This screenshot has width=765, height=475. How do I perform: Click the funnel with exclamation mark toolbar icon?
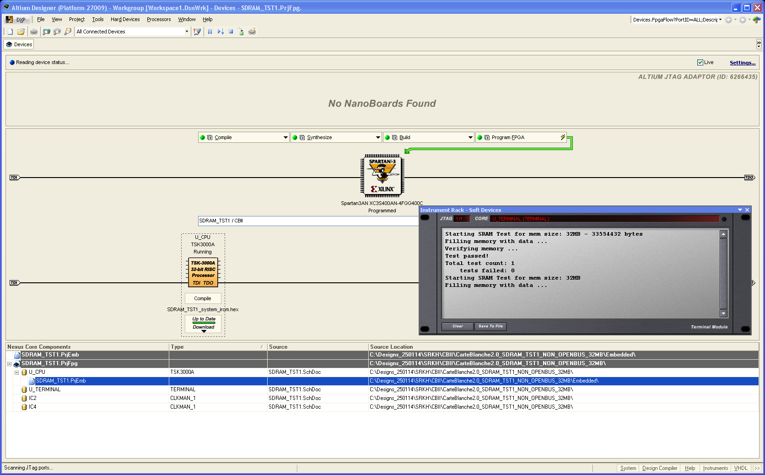point(197,32)
